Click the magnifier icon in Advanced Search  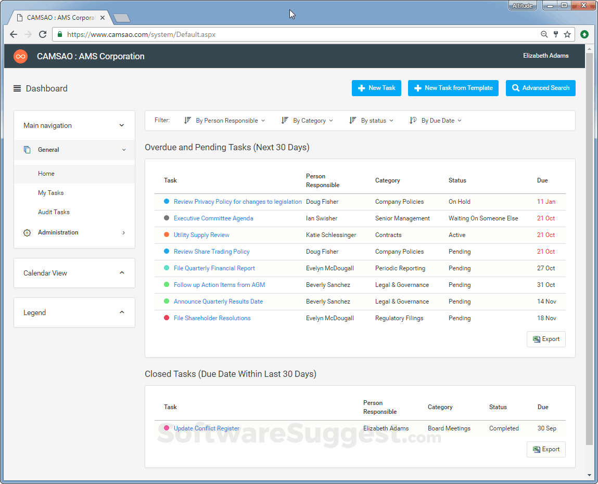point(515,88)
